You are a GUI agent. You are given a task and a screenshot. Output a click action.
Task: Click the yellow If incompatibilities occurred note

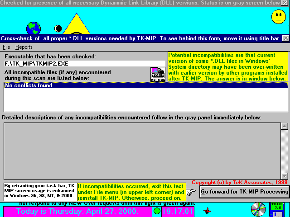coord(131,192)
